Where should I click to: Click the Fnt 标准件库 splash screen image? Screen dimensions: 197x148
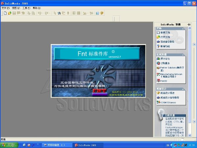pos(98,71)
